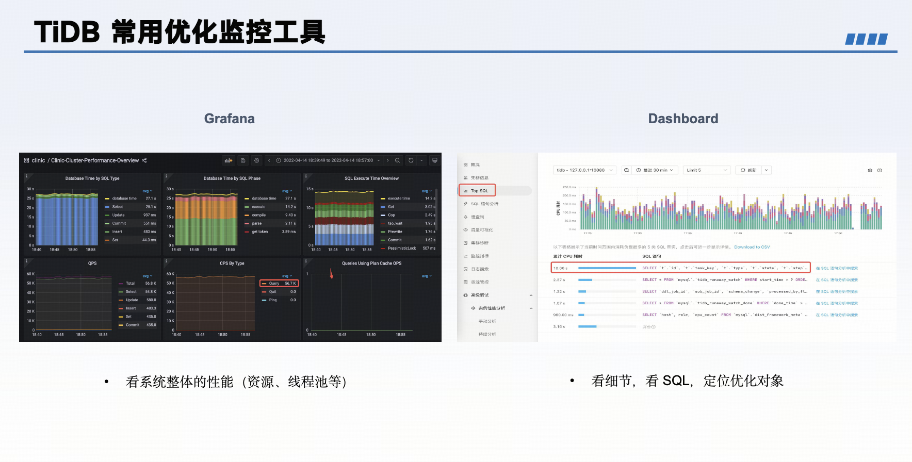Toggle execute series in Database Time by SQL Phase legend

click(x=258, y=207)
